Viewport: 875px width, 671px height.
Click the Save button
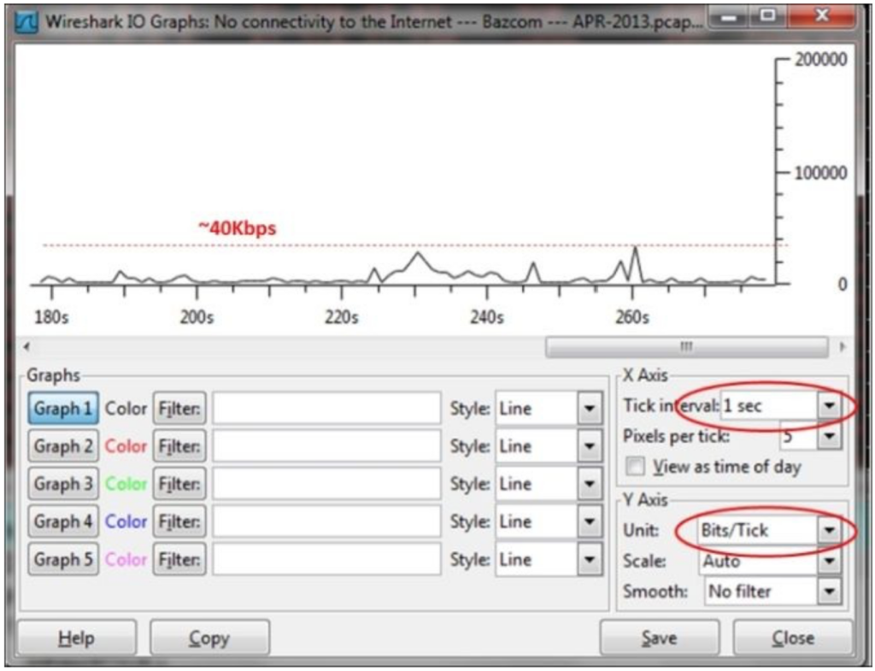[x=659, y=638]
